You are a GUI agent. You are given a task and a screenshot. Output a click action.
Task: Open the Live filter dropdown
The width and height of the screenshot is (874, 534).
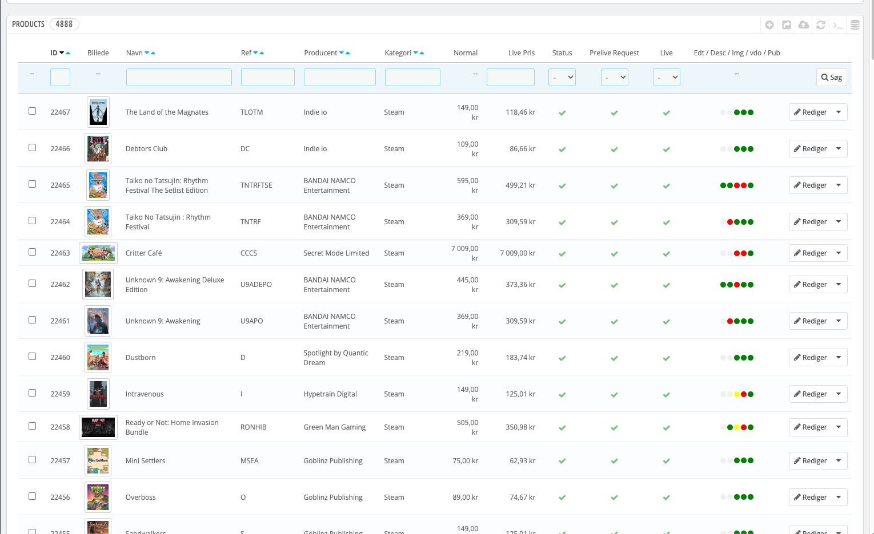pos(666,77)
